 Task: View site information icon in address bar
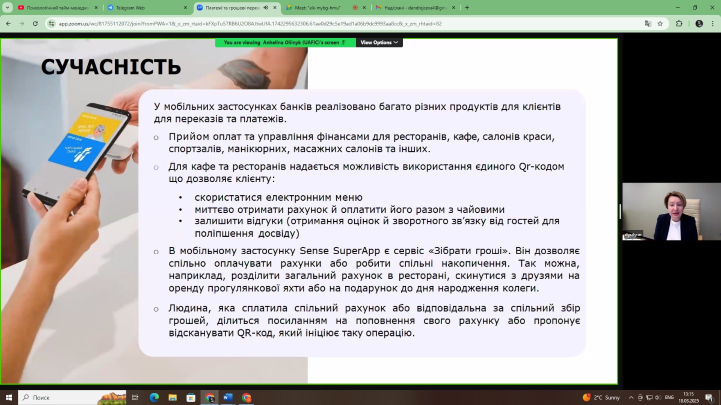51,23
